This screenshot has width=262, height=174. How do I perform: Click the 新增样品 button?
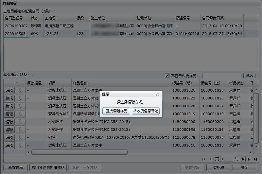click(15, 167)
